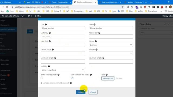Viewport: 173px width, 97px height.
Task: Open a new browser tab
Action: point(151,2)
